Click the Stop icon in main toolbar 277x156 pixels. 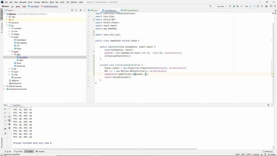(x=242, y=6)
